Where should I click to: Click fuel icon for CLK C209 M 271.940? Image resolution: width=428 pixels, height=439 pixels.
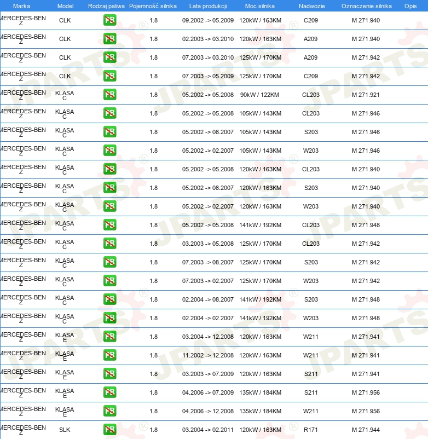click(x=109, y=20)
